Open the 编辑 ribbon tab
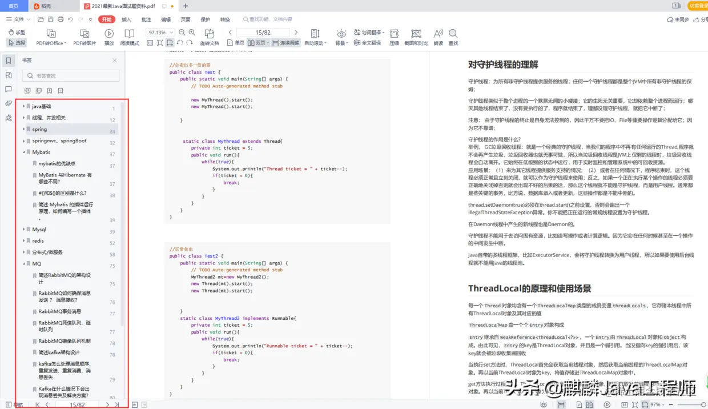Viewport: 708px width, 409px height. pos(166,19)
